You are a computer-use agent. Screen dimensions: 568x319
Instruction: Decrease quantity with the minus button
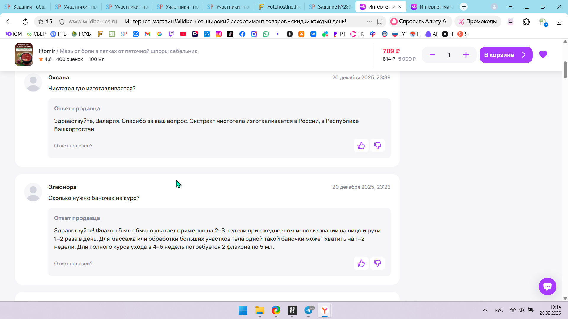[432, 55]
